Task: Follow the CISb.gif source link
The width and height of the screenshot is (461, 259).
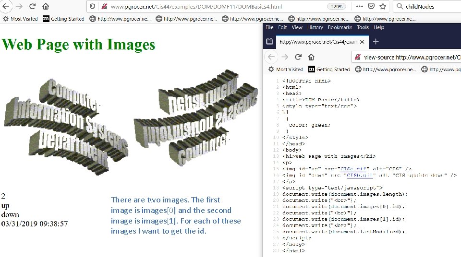Action: point(360,176)
